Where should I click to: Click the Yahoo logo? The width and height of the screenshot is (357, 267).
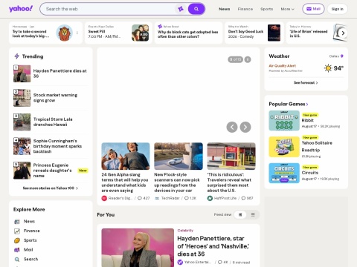click(x=21, y=9)
